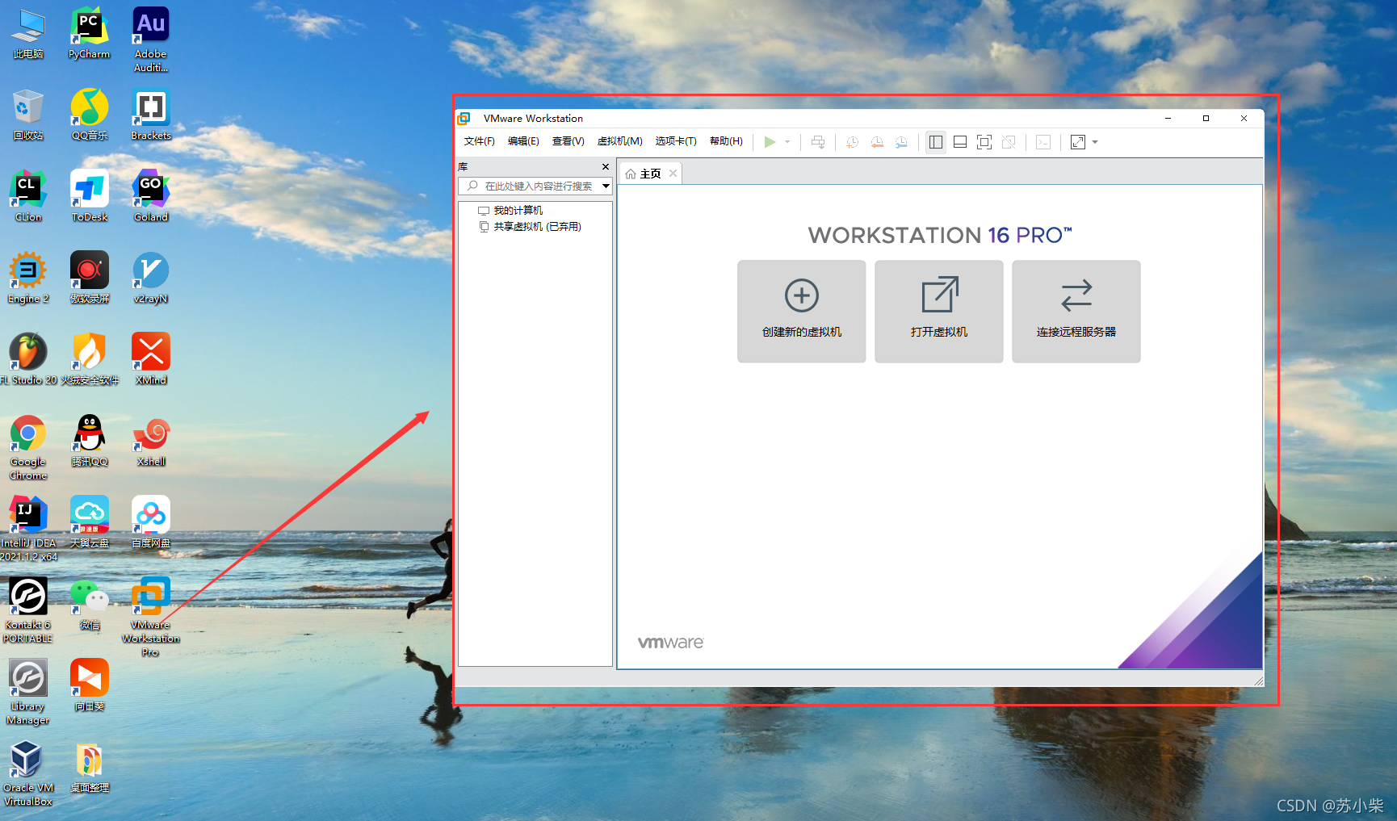The width and height of the screenshot is (1397, 821).
Task: Click the Unity mode toolbar icon
Action: click(x=1009, y=142)
